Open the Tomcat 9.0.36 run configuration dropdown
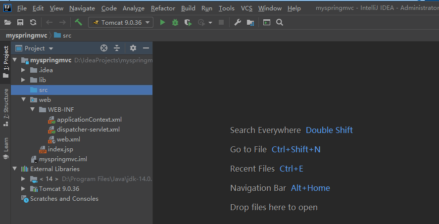The width and height of the screenshot is (439, 224). [x=121, y=22]
